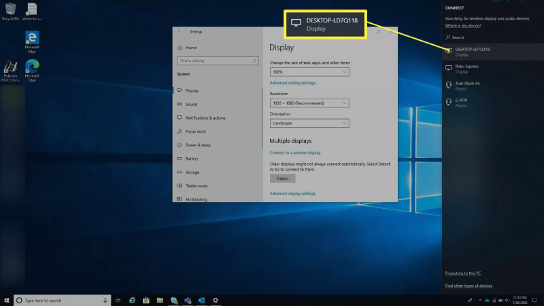Go to Sound settings in sidebar
The height and width of the screenshot is (306, 544).
191,104
